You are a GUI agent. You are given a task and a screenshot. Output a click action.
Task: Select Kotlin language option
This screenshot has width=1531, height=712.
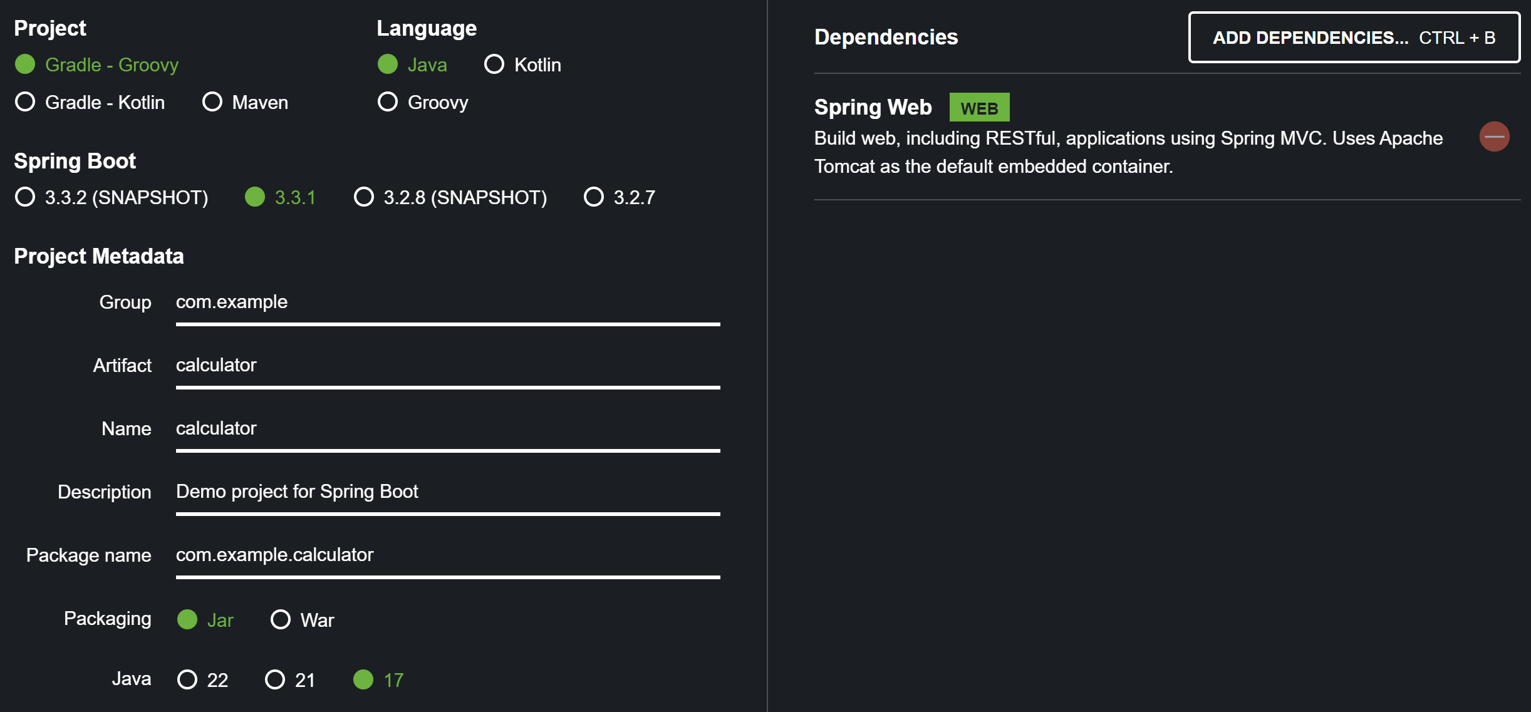tap(494, 64)
